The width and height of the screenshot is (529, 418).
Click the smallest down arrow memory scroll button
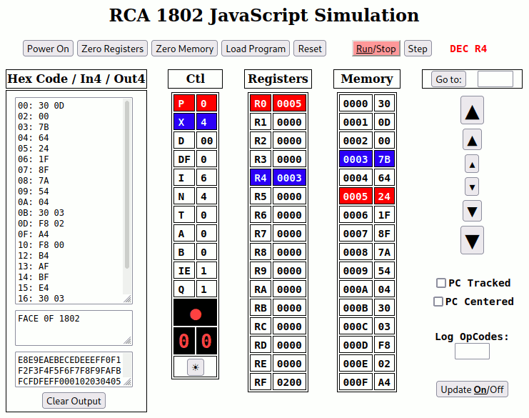point(472,186)
